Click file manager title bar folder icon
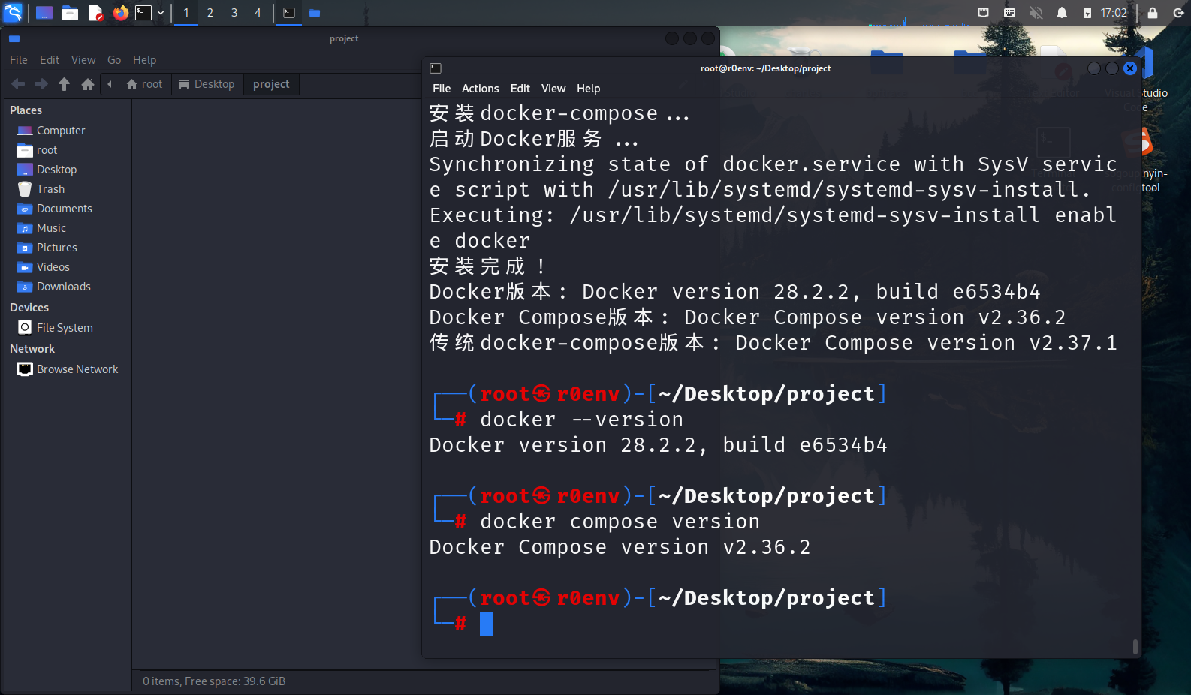 tap(14, 38)
